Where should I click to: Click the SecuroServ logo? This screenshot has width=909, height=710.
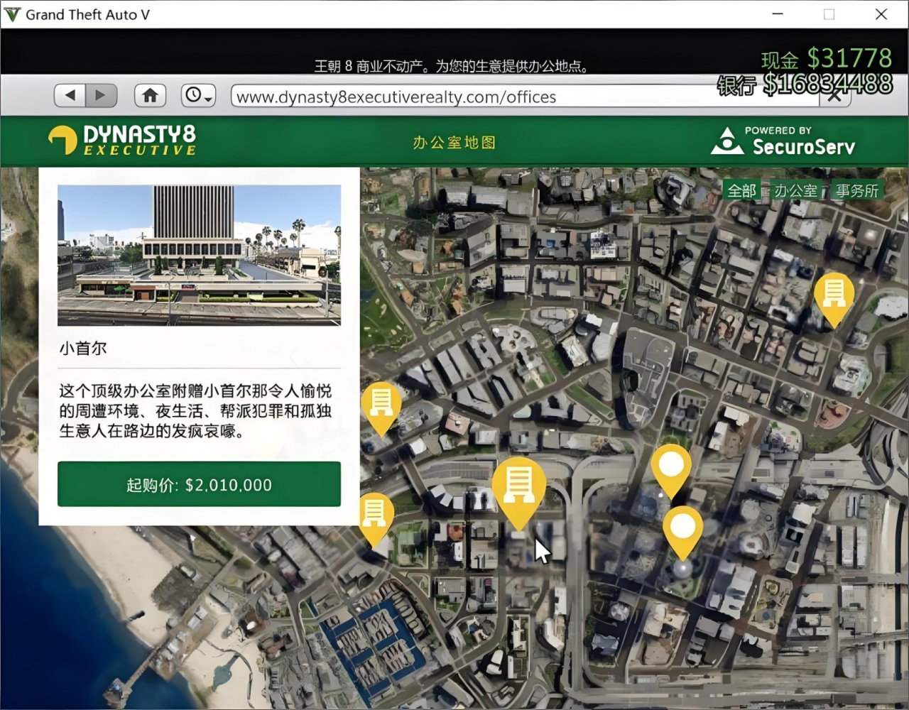tap(783, 141)
